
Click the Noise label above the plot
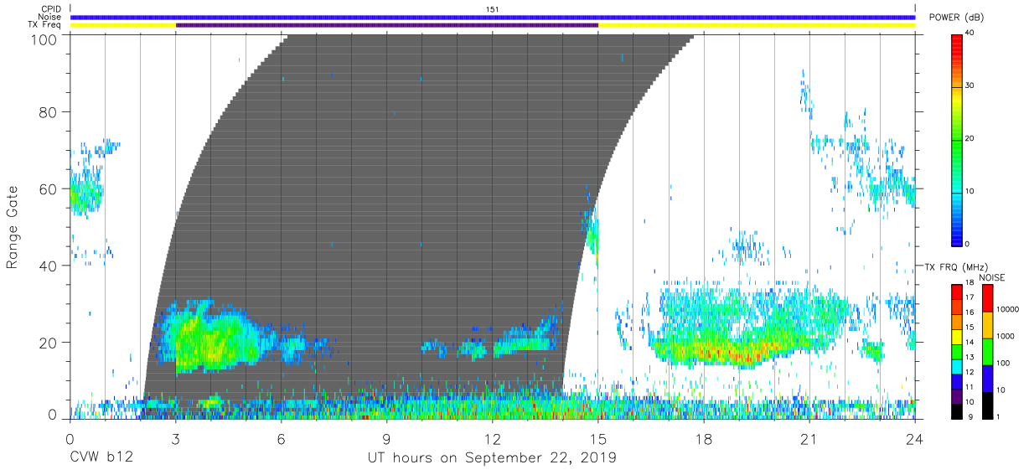click(50, 17)
